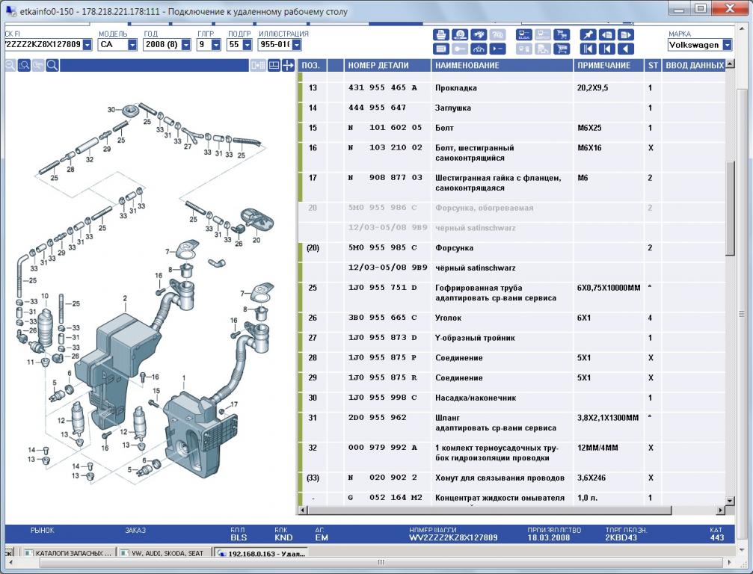Click the list view icon below printer
Image resolution: width=753 pixels, height=574 pixels.
441,49
